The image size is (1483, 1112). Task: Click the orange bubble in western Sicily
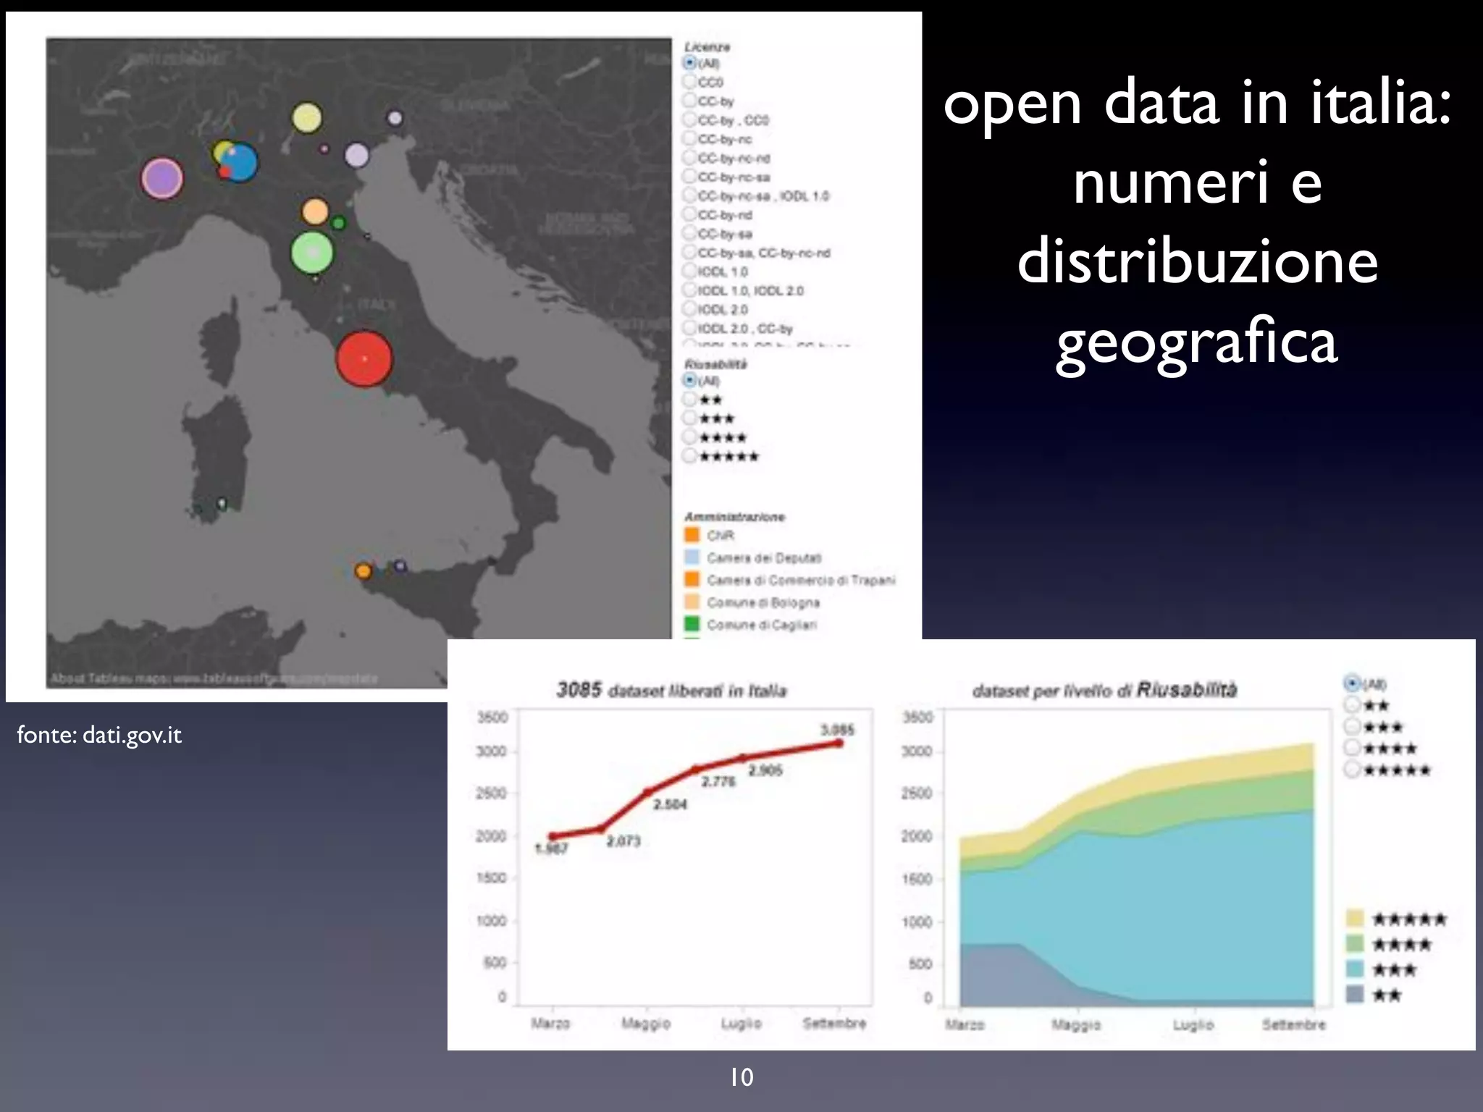click(x=364, y=571)
